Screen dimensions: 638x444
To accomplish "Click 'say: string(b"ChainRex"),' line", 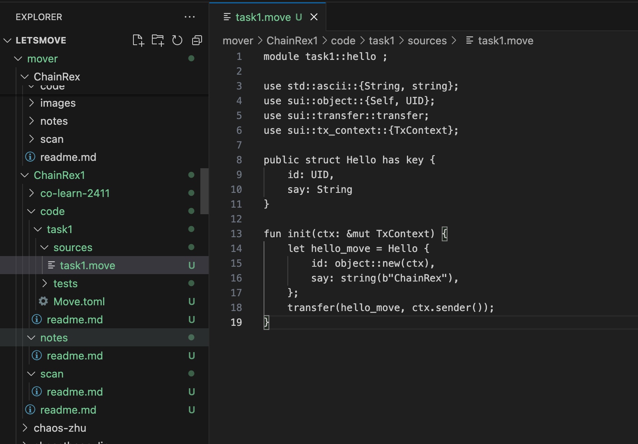I will point(385,278).
